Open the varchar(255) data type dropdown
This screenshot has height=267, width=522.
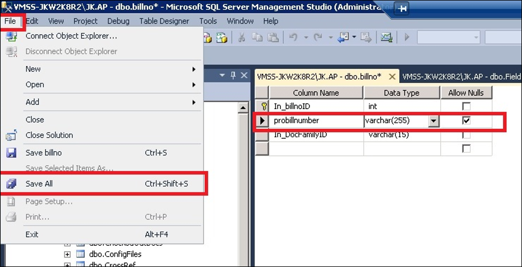click(x=433, y=121)
